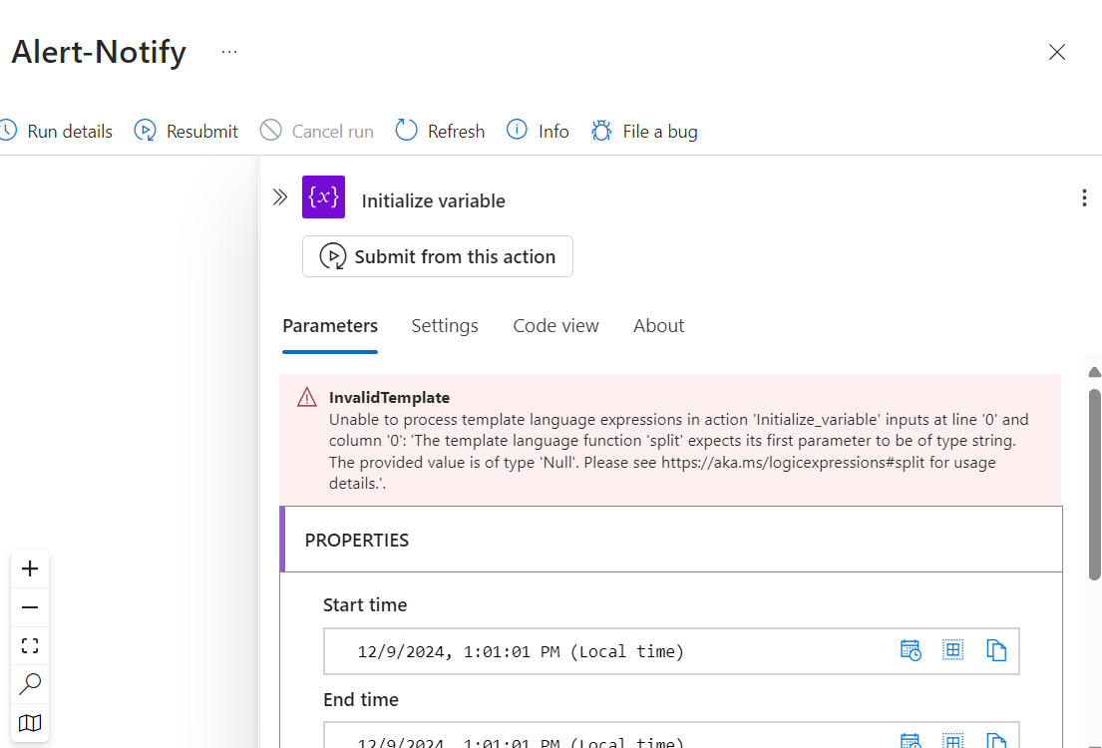Collapse the action panel with double chevron

(280, 196)
